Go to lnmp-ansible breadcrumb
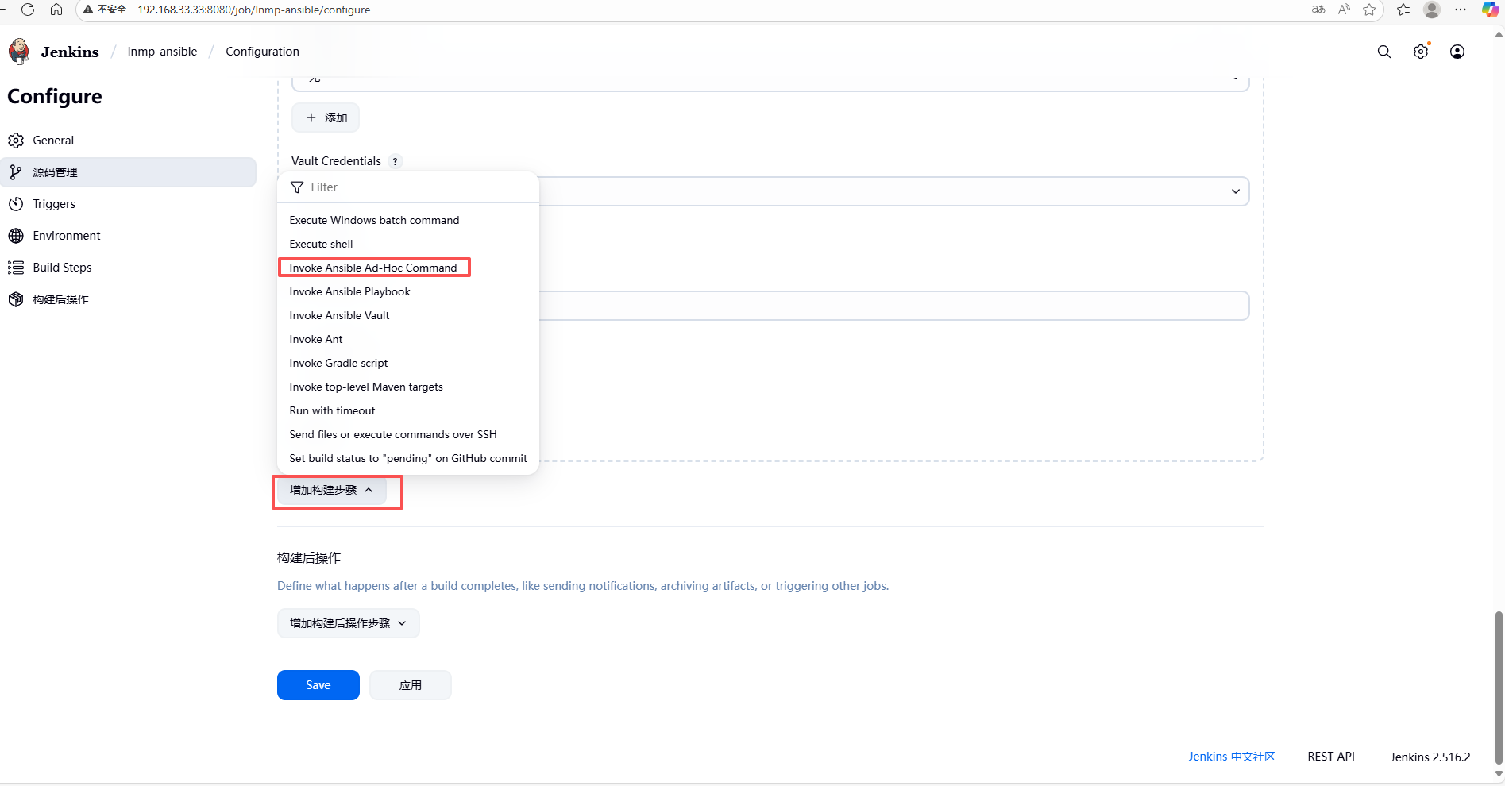The height and width of the screenshot is (786, 1505). (162, 52)
